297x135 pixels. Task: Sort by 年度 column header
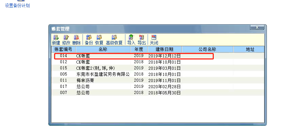139,50
